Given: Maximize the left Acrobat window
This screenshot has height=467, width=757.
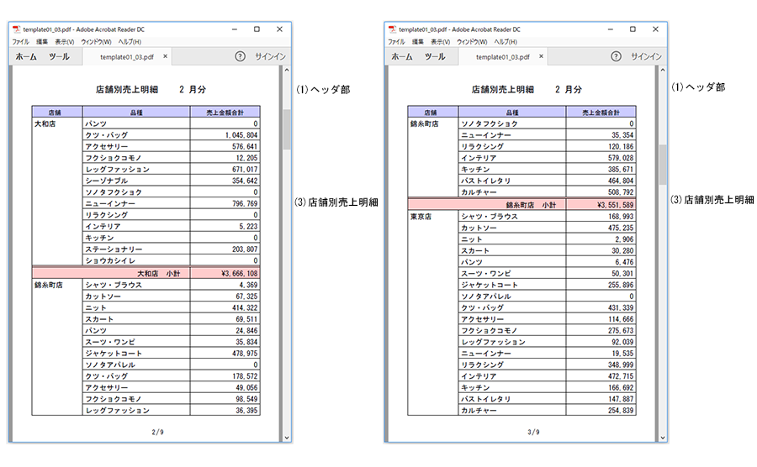Looking at the screenshot, I should (257, 29).
